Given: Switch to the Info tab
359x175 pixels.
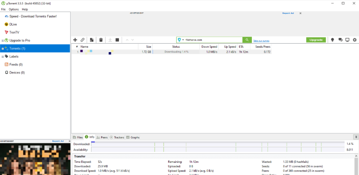Looking at the screenshot, I should click(x=90, y=137).
